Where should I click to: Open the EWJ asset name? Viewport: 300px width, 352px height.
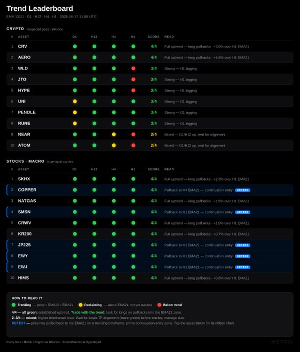[x=23, y=267]
